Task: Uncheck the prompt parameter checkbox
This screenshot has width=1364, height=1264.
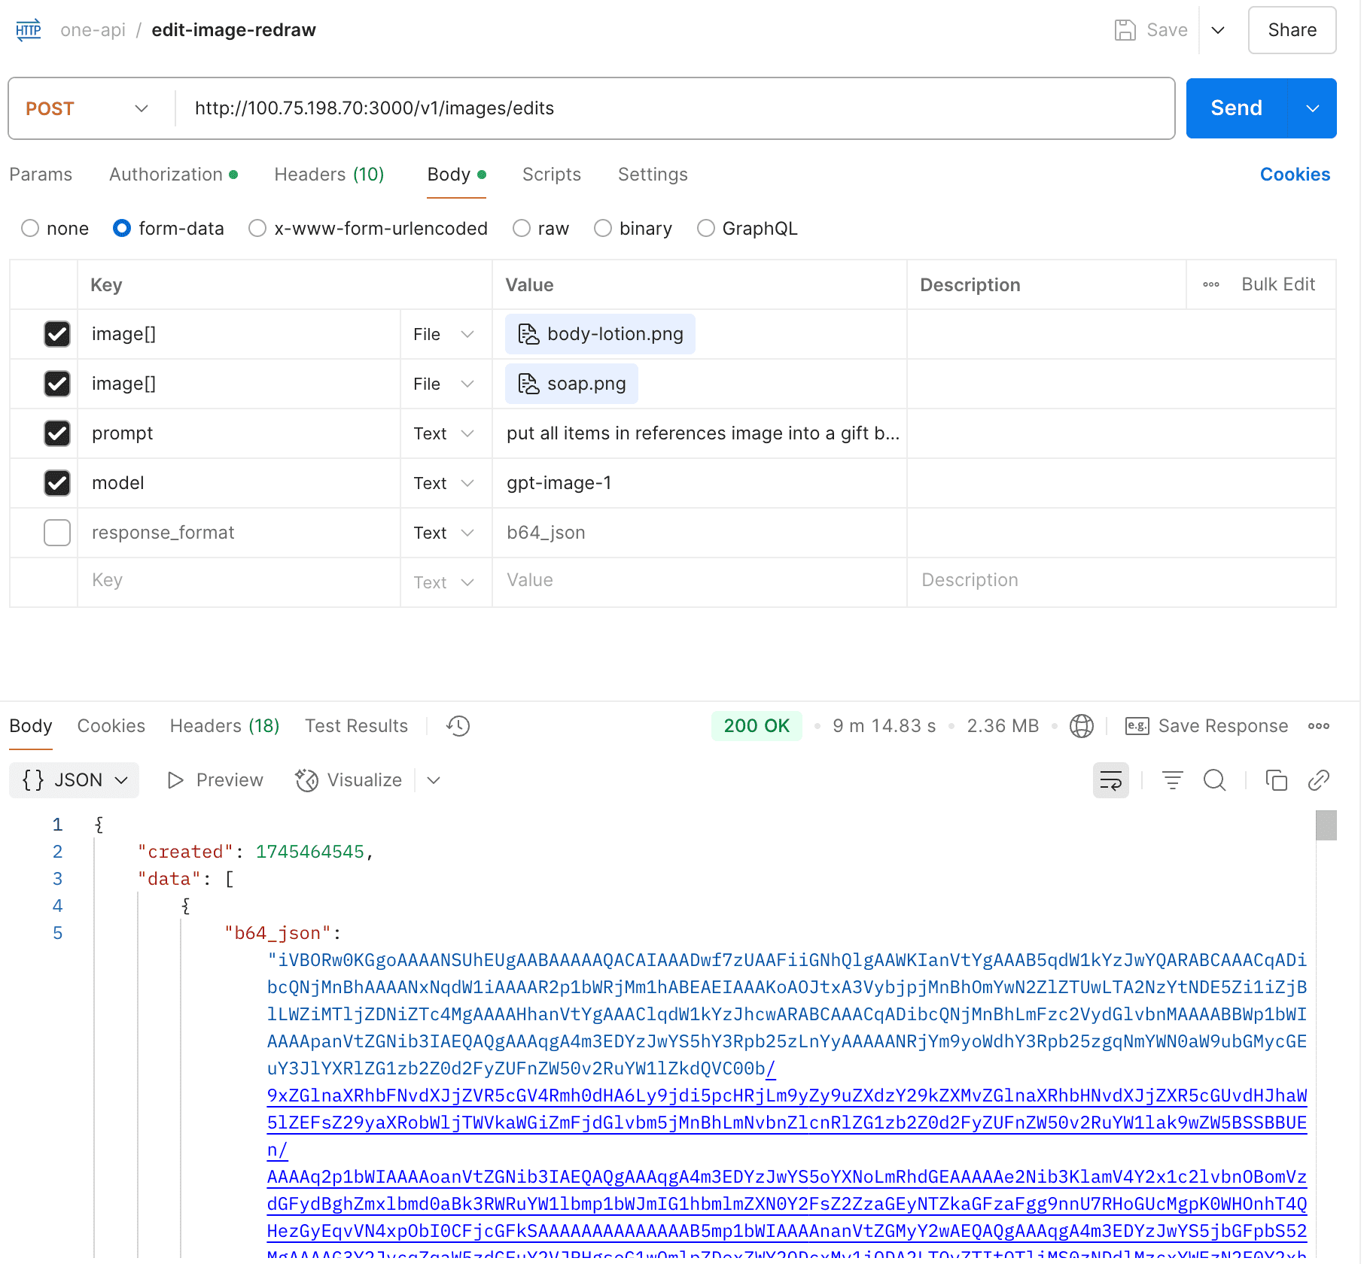Action: tap(57, 433)
